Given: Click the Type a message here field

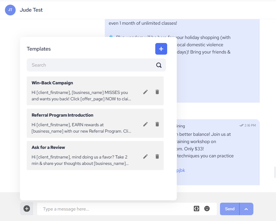Looking at the screenshot, I should [116, 209].
